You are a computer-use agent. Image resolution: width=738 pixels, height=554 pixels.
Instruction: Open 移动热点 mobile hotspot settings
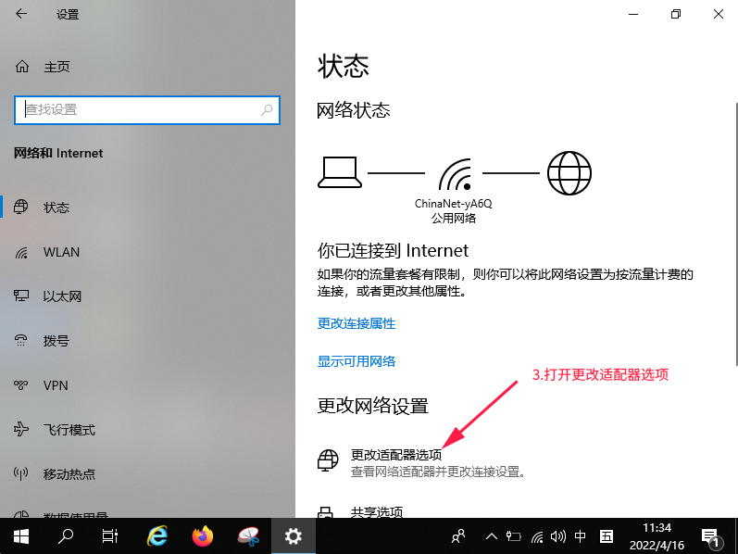tap(69, 474)
